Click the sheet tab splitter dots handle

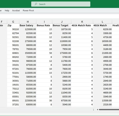tap(94, 110)
